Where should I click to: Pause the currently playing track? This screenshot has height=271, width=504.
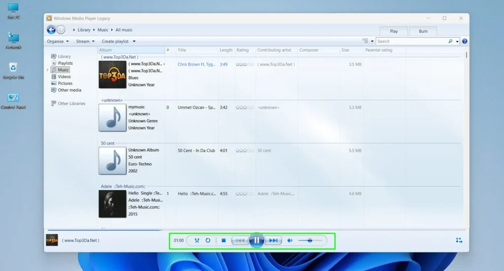click(x=256, y=241)
